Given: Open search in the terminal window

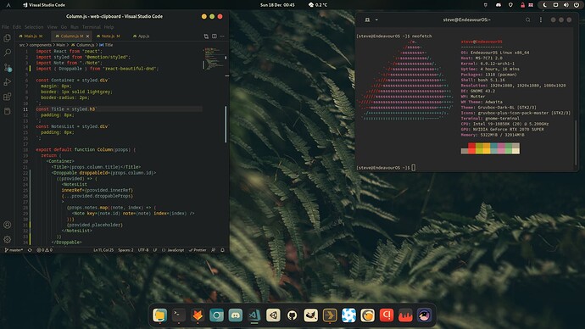Looking at the screenshot, I should tap(528, 20).
